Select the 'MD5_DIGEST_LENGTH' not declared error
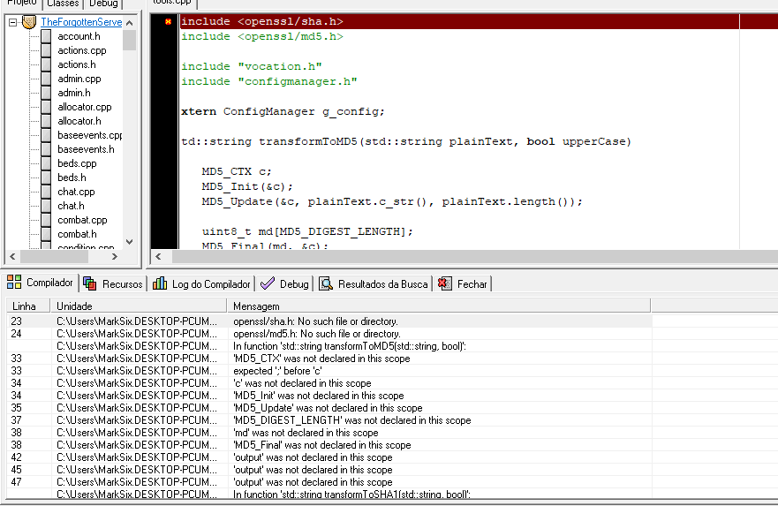Screen dimensions: 778x506 point(329,420)
